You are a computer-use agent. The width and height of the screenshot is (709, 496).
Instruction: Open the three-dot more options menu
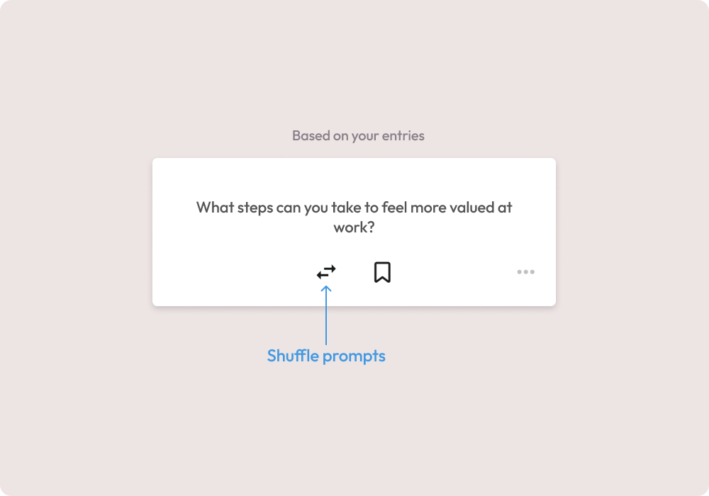coord(526,272)
